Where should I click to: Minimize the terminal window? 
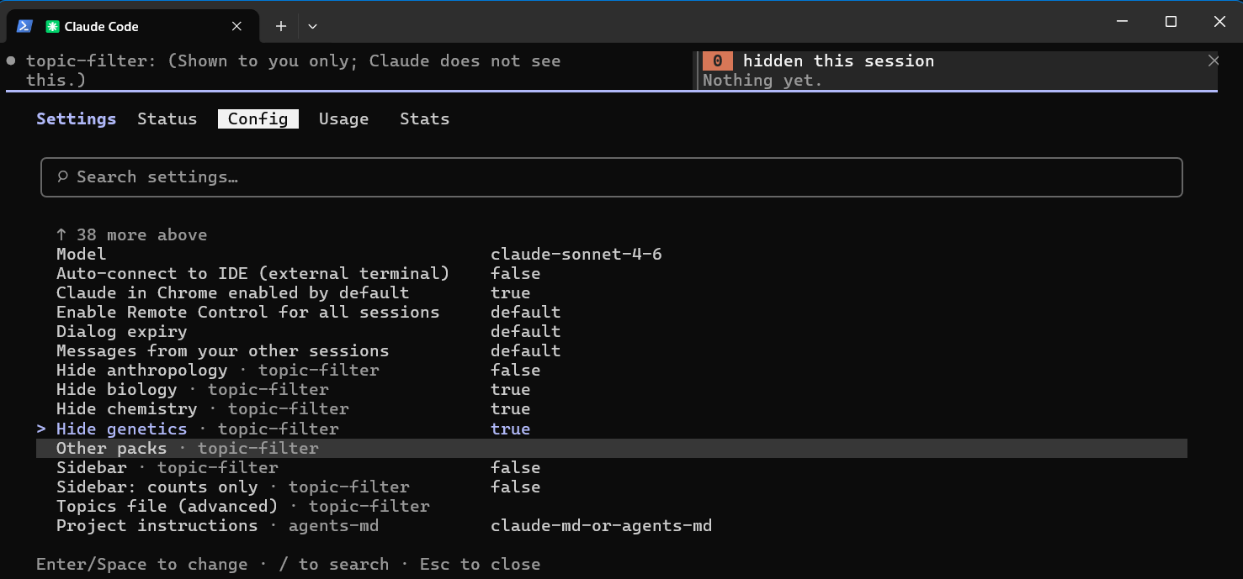pyautogui.click(x=1121, y=22)
